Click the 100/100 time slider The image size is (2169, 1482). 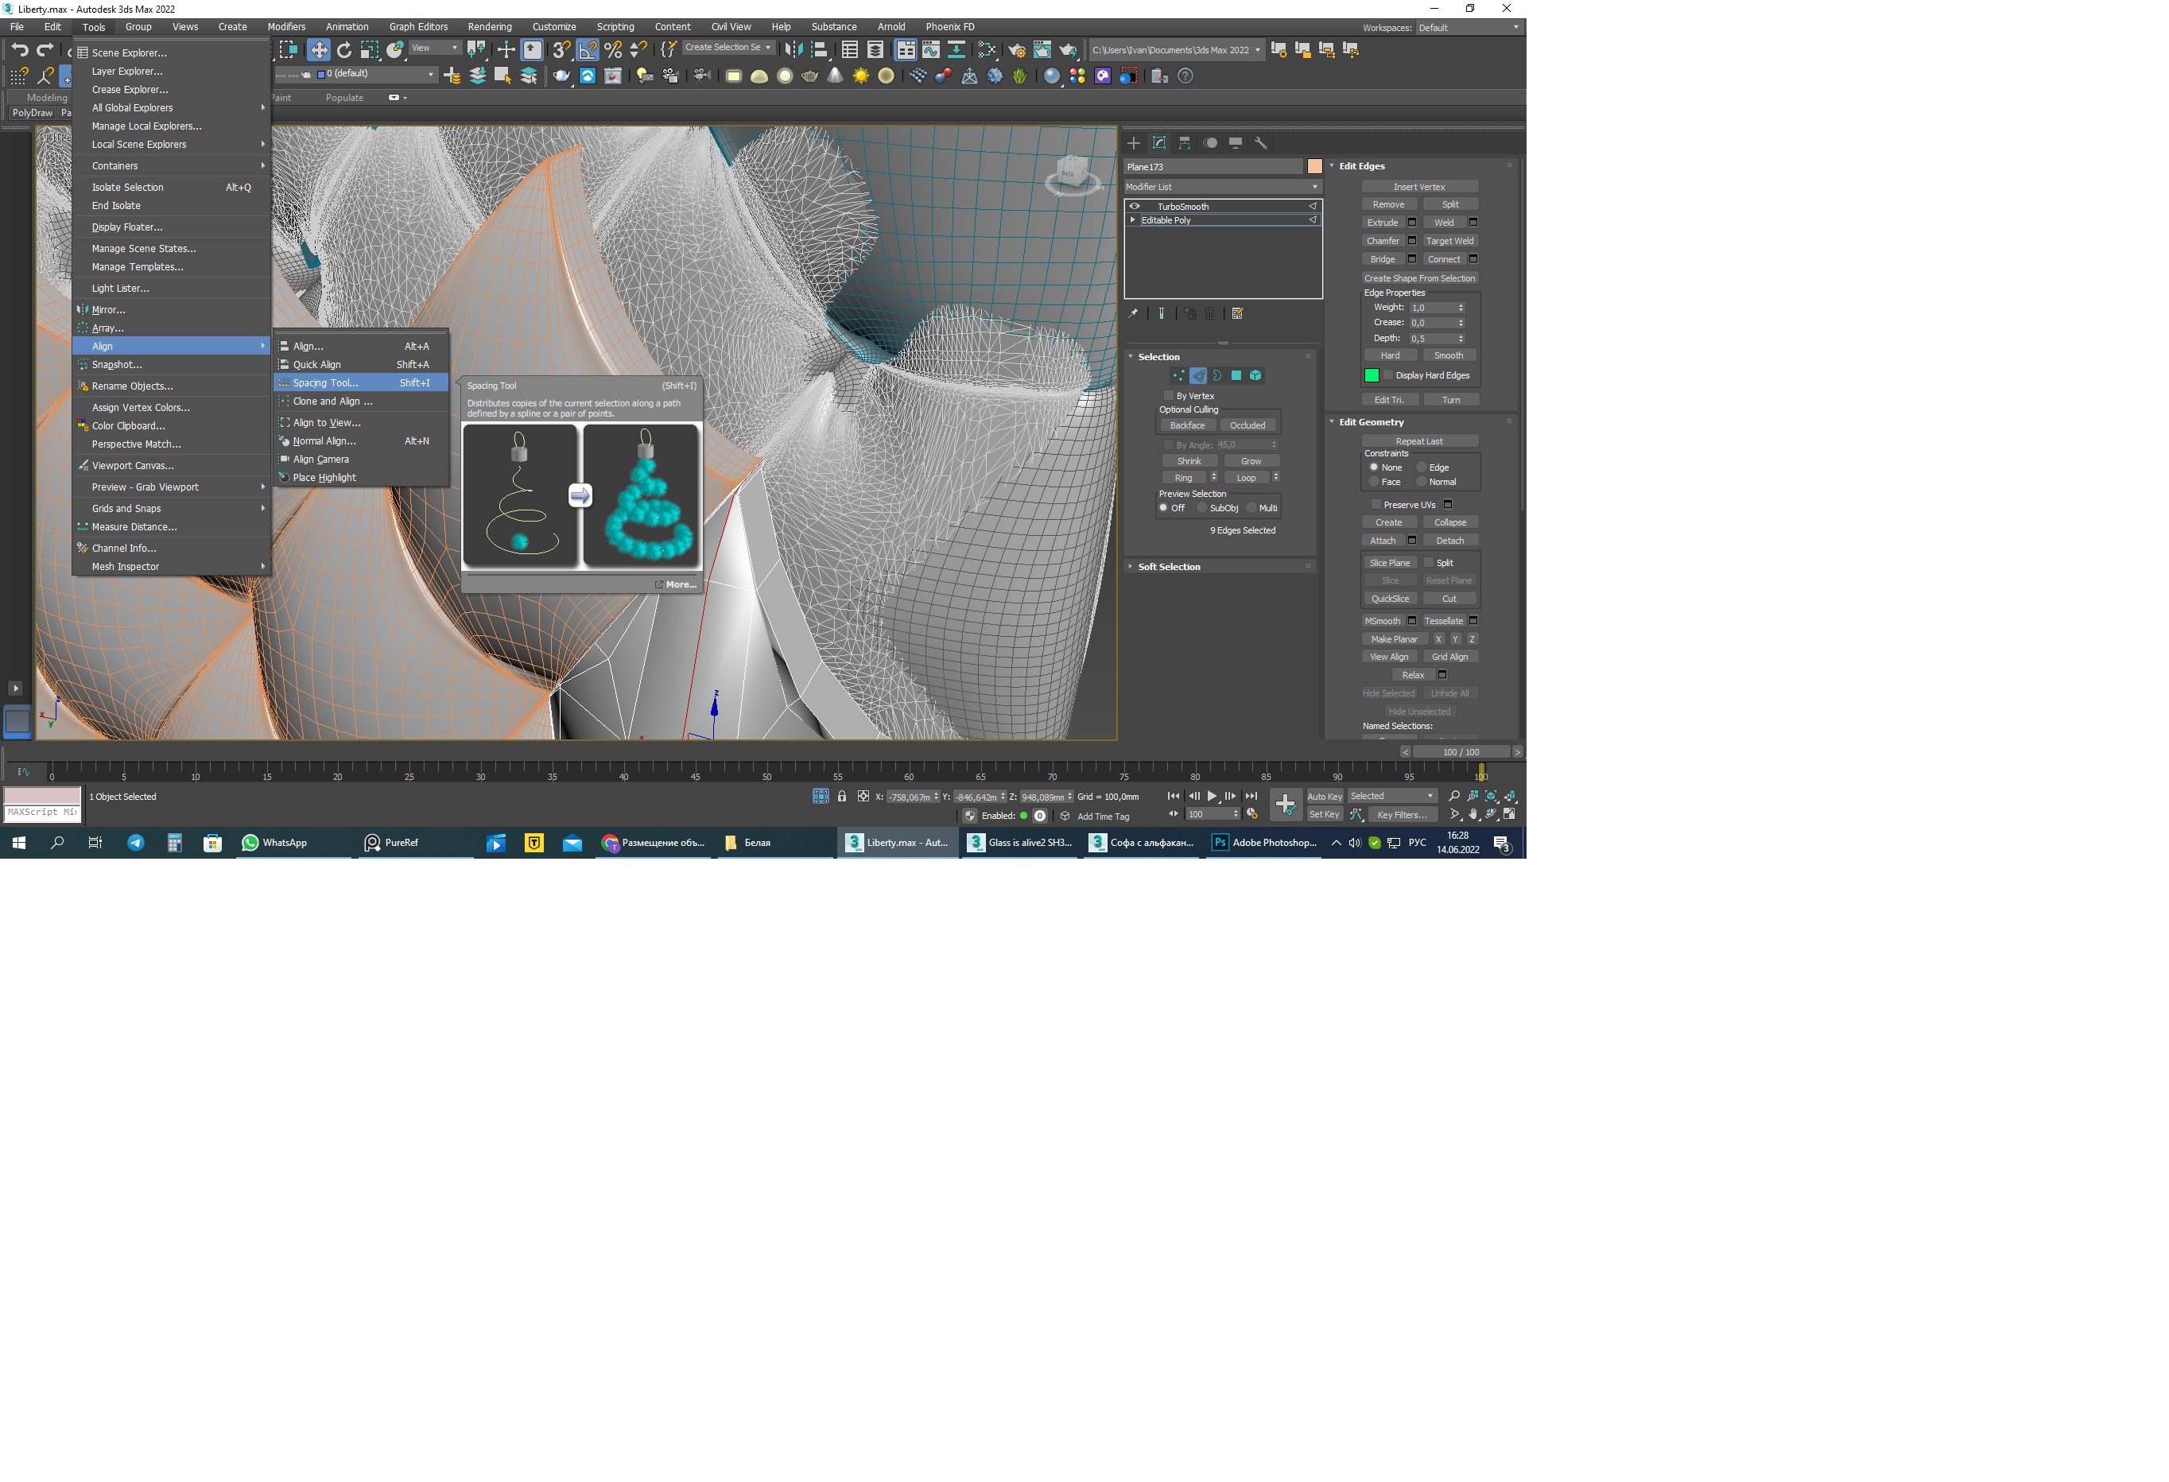coord(1461,752)
